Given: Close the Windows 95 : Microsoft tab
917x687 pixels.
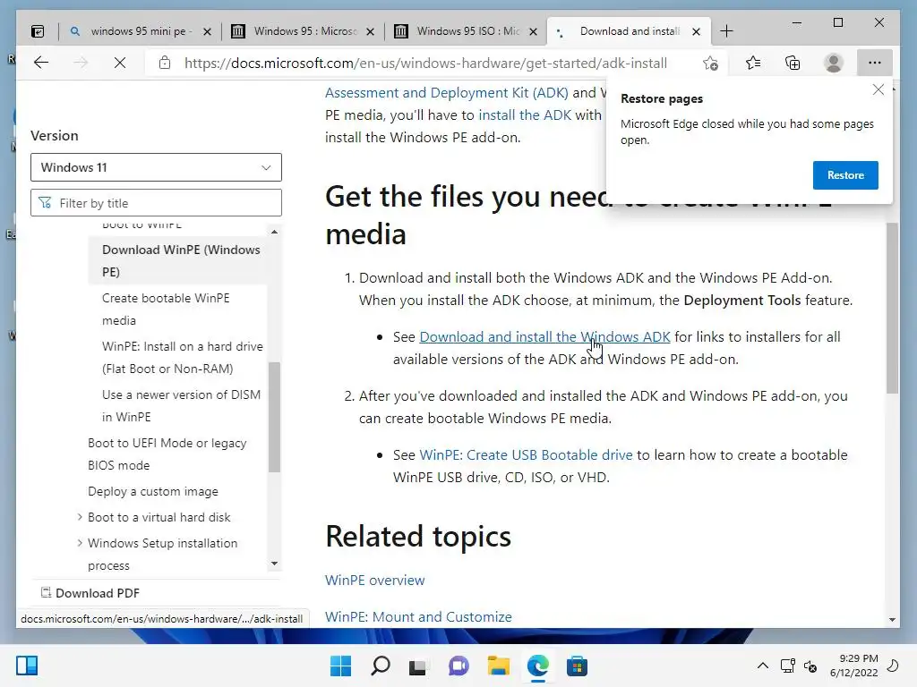Looking at the screenshot, I should pyautogui.click(x=370, y=31).
